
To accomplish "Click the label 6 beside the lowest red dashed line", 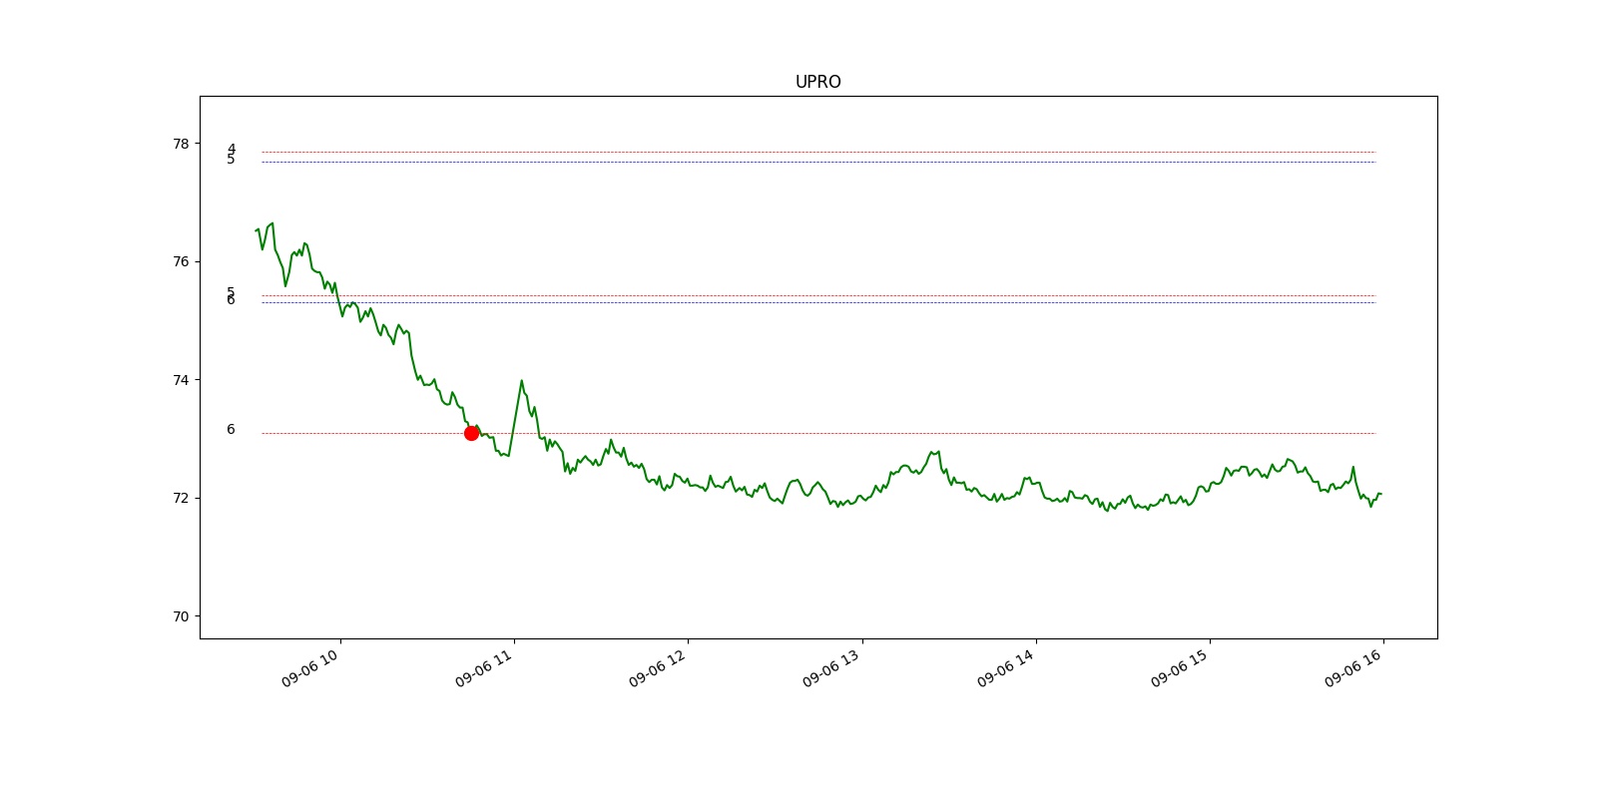I will (231, 430).
